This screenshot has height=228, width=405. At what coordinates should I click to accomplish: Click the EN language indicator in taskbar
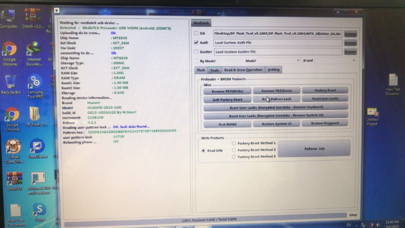349,225
